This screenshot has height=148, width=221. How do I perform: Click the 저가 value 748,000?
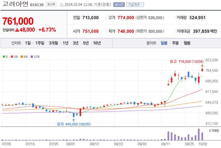click(126, 31)
